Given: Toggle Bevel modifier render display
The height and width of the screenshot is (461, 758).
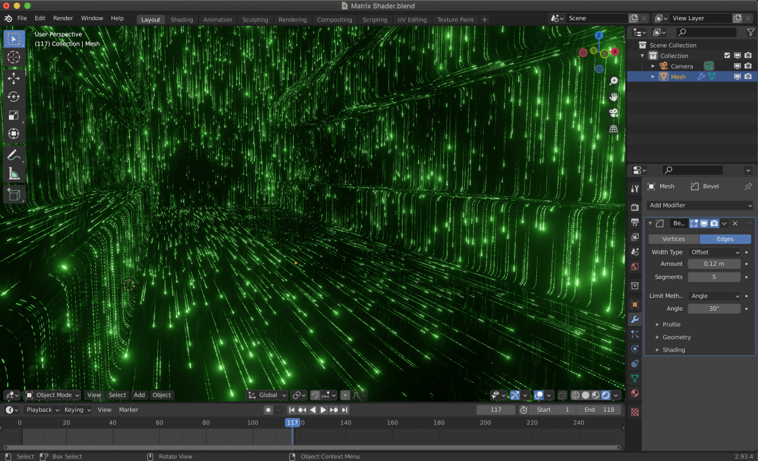Looking at the screenshot, I should pos(714,223).
